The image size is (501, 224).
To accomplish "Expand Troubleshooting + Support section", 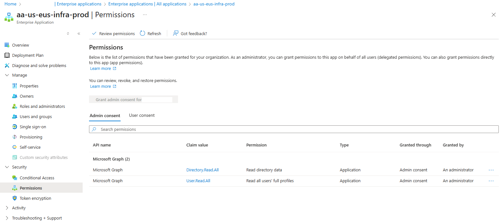I will [7, 218].
